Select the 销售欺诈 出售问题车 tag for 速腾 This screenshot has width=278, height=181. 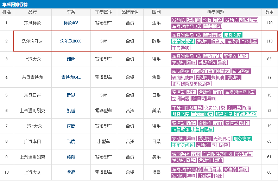pos(192,129)
